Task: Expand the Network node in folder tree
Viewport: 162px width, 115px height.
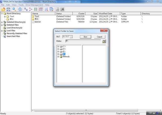Action: click(58, 57)
